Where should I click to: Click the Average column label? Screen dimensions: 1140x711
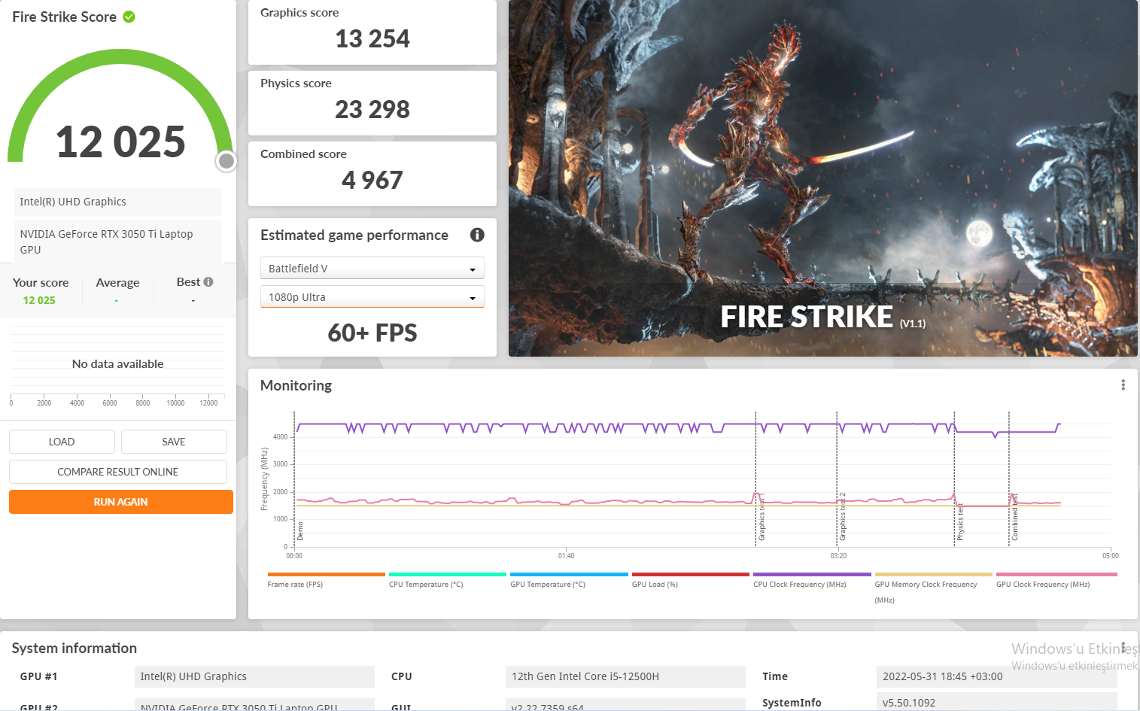pos(117,283)
